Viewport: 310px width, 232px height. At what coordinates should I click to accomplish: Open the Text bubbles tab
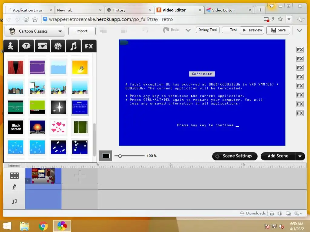pyautogui.click(x=26, y=46)
